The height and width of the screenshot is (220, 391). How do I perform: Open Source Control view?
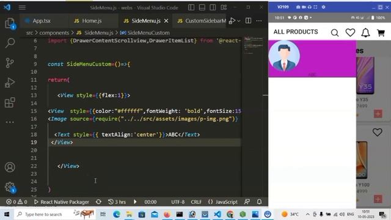tap(10, 62)
